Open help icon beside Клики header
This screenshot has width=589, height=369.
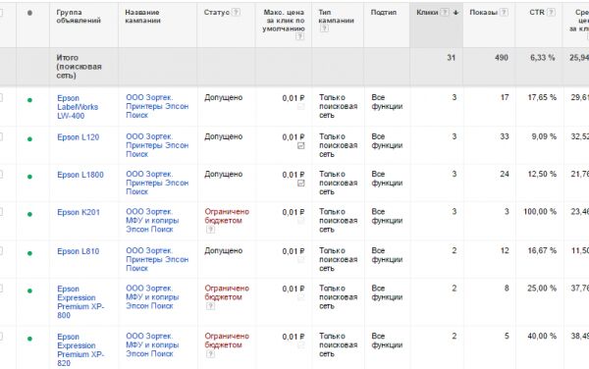pos(445,13)
